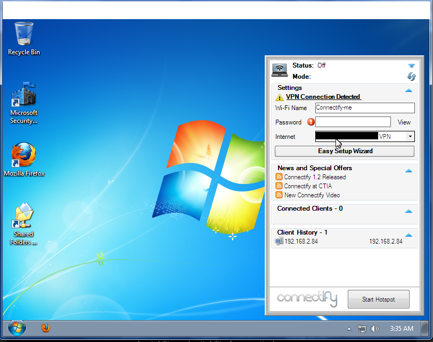Open the Shared Folders desktop shortcut
The image size is (433, 342).
23,224
